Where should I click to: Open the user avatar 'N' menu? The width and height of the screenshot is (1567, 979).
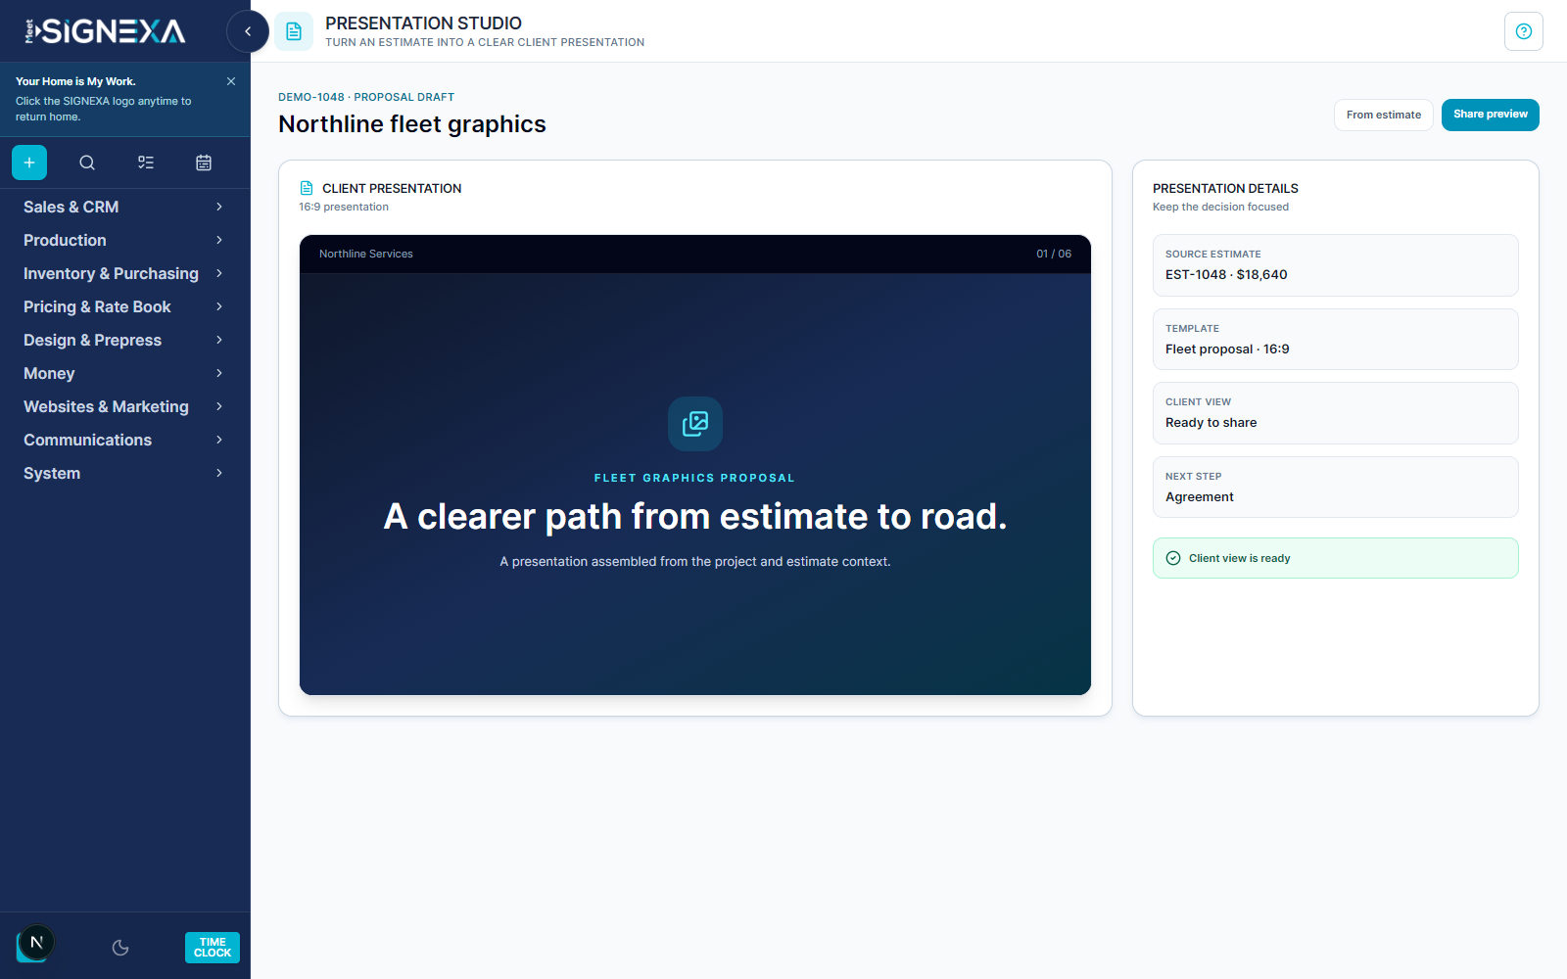[x=36, y=943]
